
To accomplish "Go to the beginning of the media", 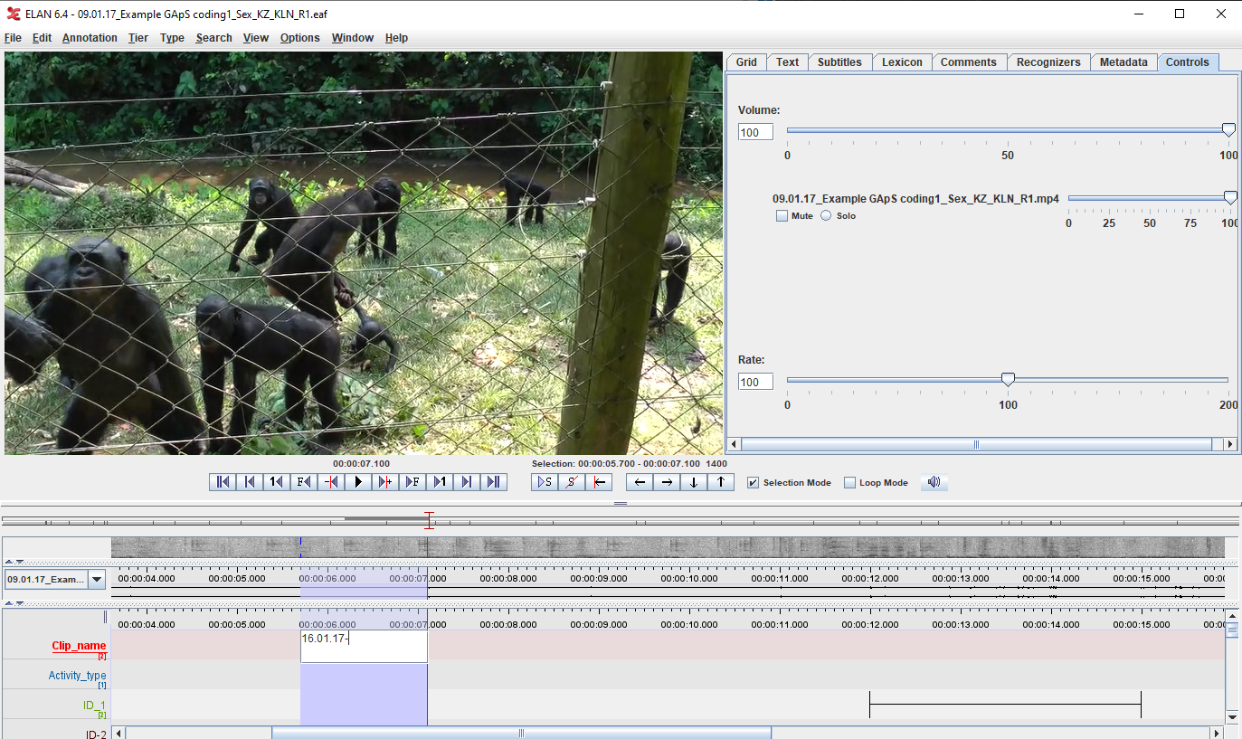I will (x=222, y=482).
